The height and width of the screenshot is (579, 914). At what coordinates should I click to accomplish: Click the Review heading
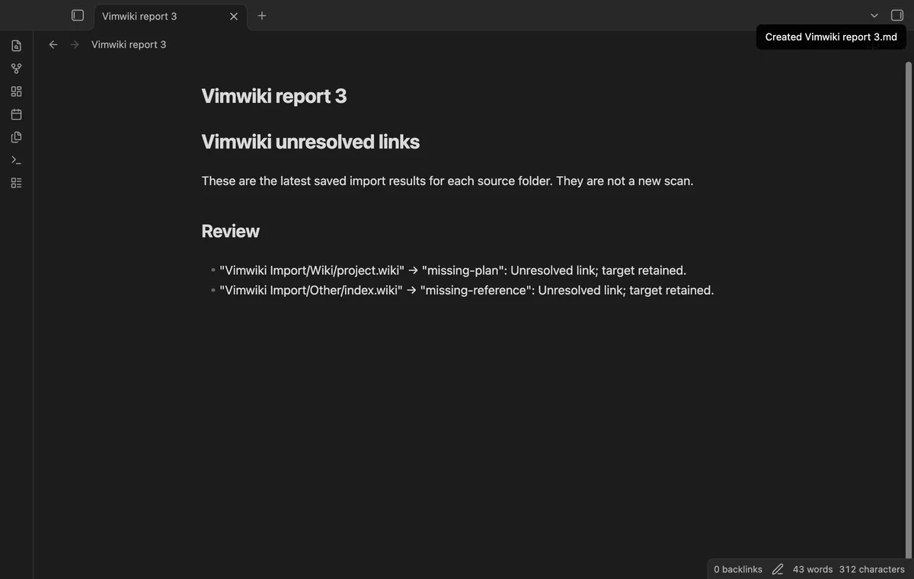[231, 231]
